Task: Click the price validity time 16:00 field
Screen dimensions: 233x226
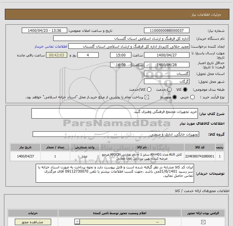Action: (x=121, y=65)
